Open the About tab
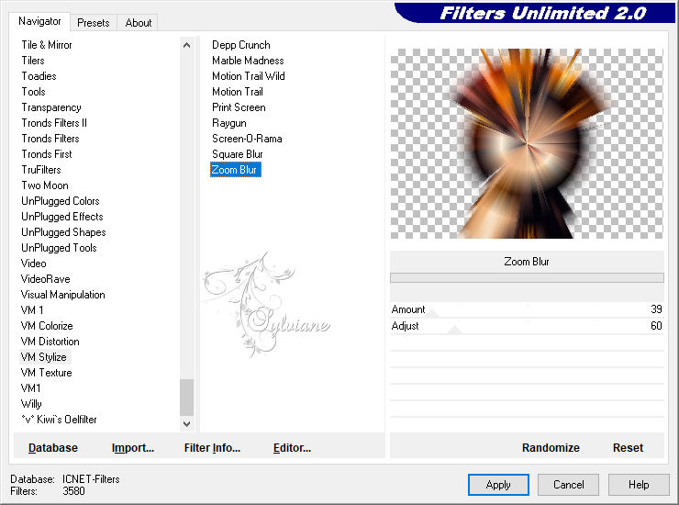This screenshot has height=505, width=679. coord(139,23)
